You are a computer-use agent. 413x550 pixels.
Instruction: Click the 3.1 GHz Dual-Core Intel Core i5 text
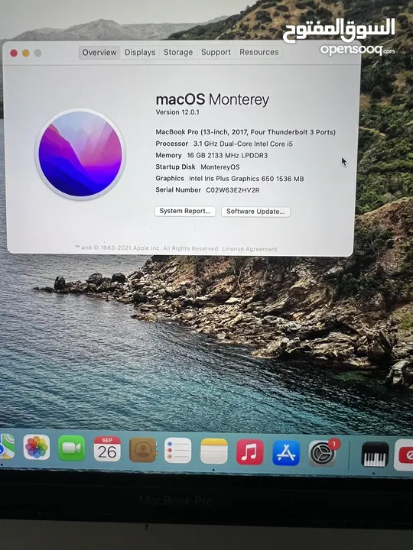pos(243,144)
